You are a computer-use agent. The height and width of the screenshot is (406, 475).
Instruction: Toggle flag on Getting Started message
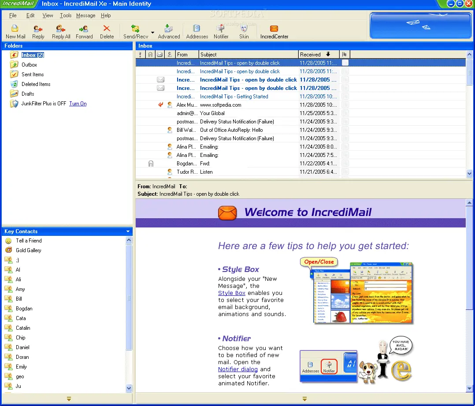(345, 97)
